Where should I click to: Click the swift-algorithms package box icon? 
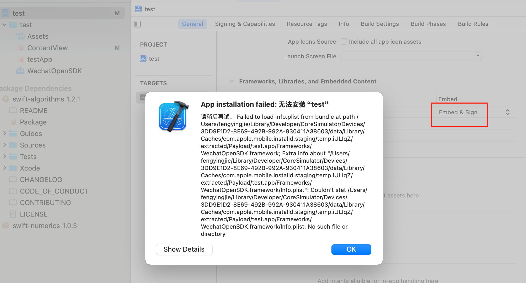[x=6, y=99]
